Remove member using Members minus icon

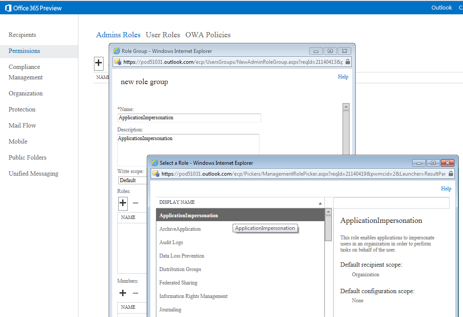pyautogui.click(x=136, y=293)
